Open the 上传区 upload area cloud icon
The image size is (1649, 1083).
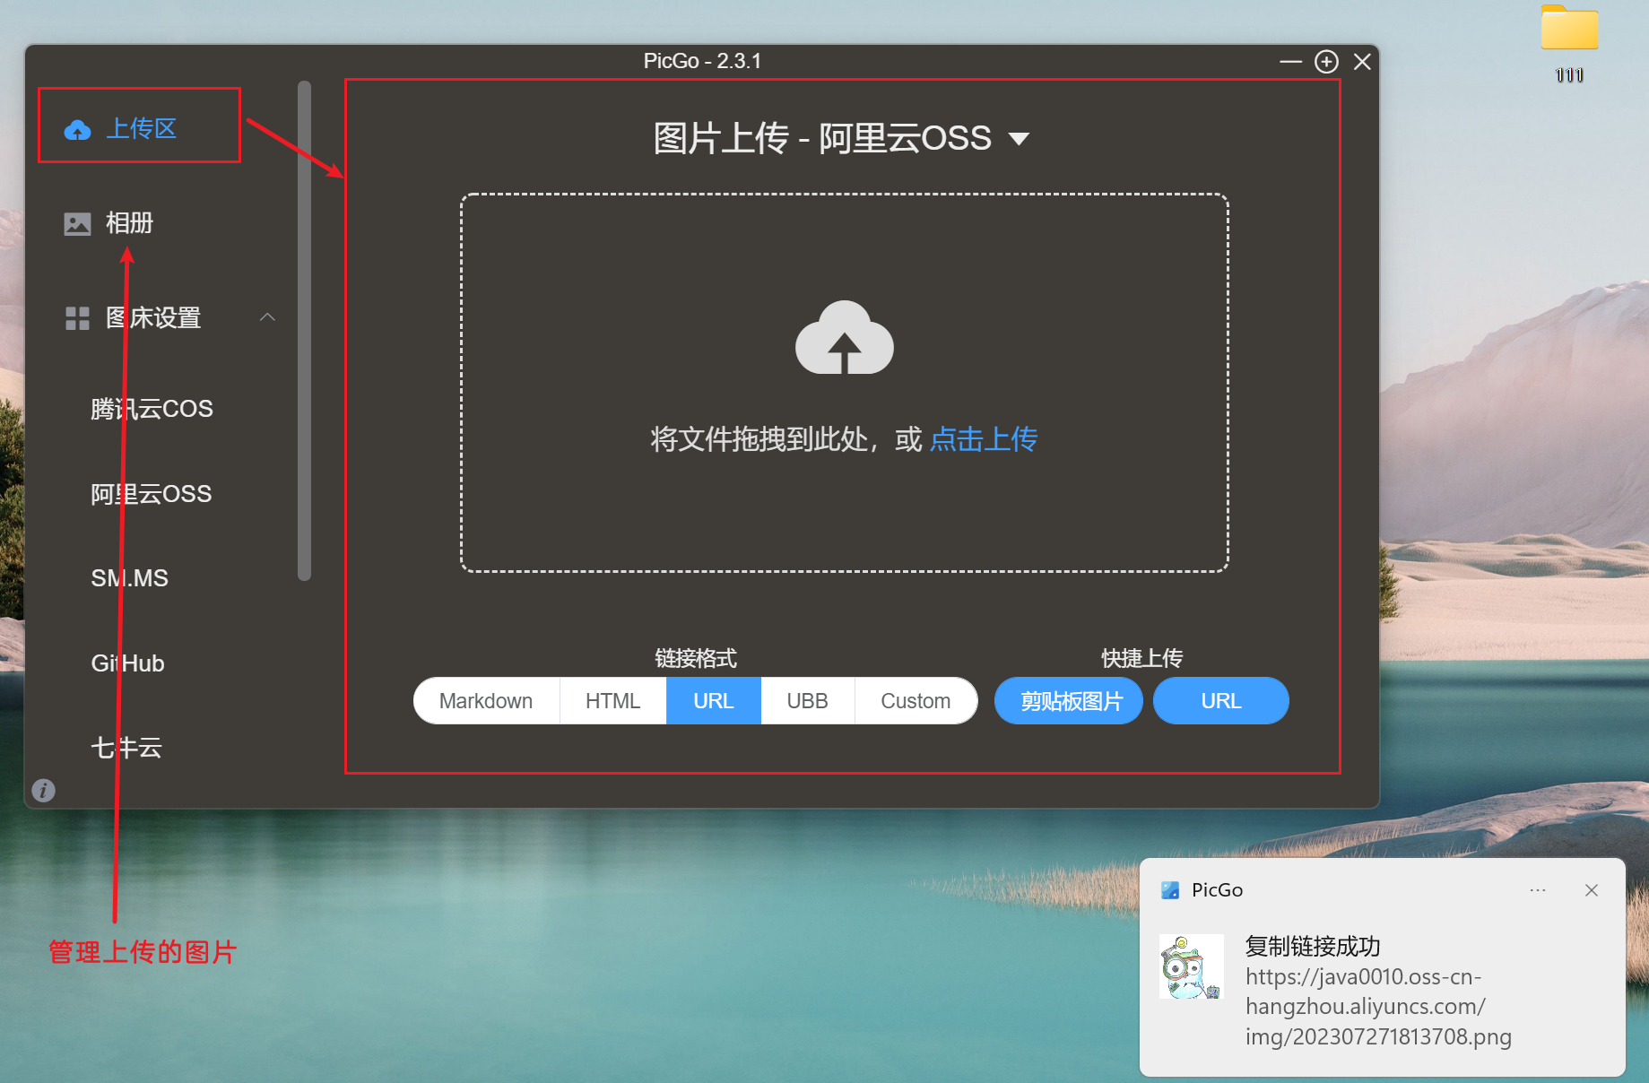78,131
